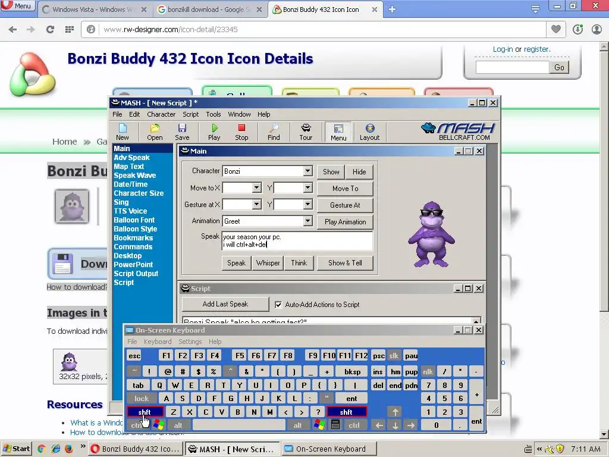The image size is (609, 457).
Task: Expand the Animation dropdown showing Greet
Action: pos(307,221)
